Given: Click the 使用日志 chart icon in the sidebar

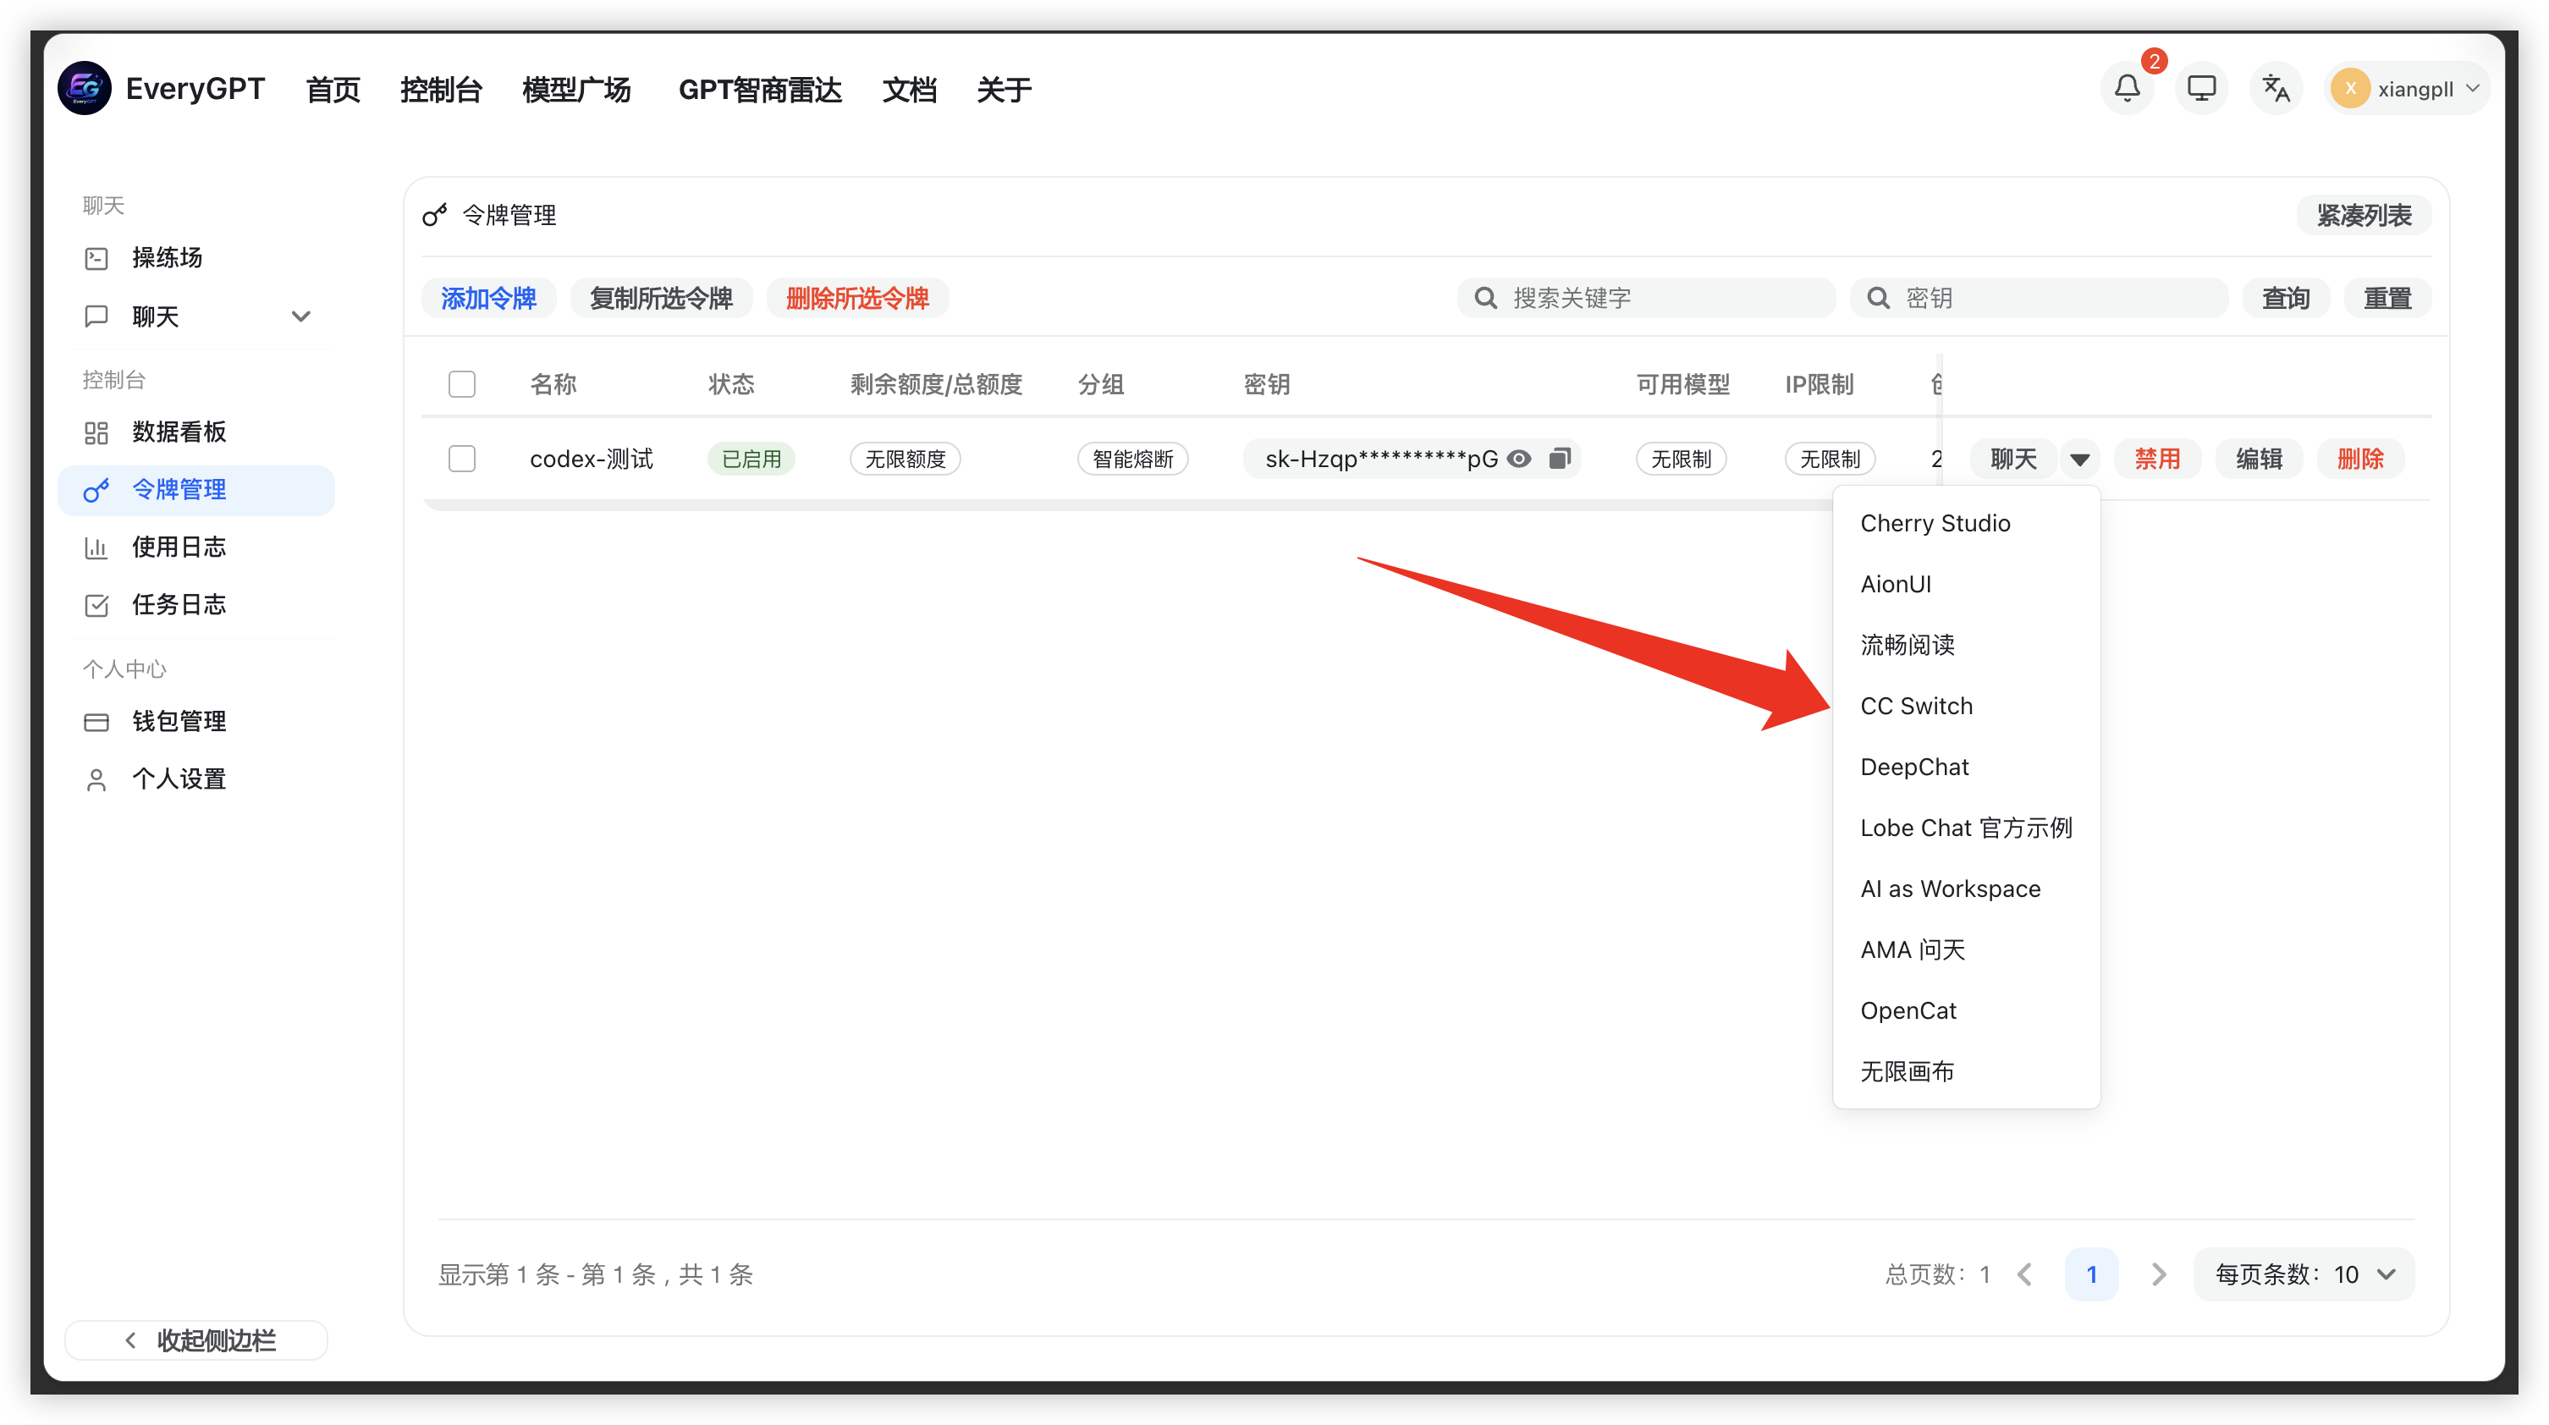Looking at the screenshot, I should point(96,547).
